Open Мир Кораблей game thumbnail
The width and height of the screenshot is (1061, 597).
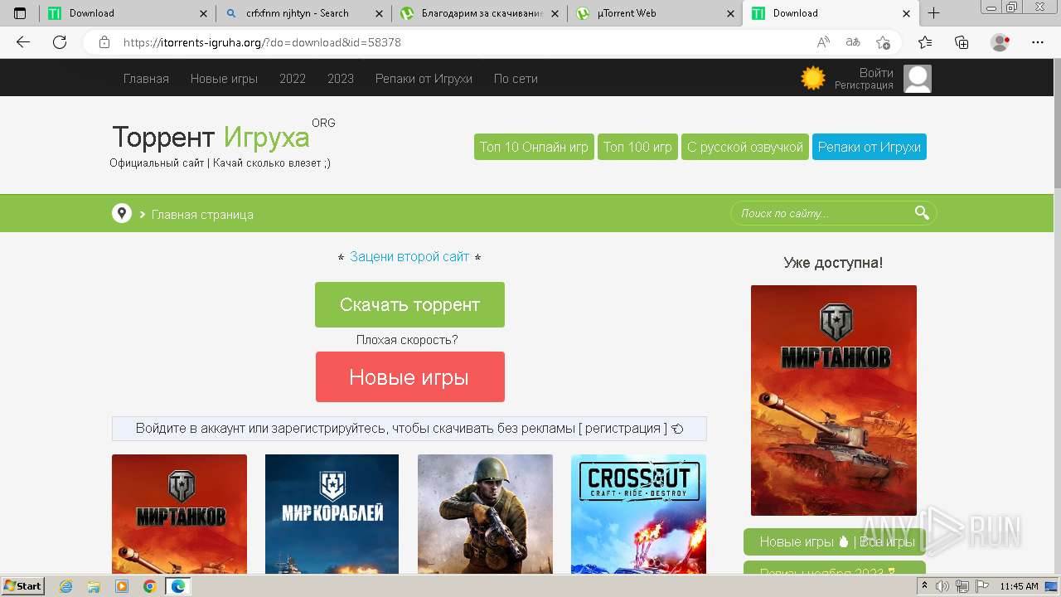(332, 514)
